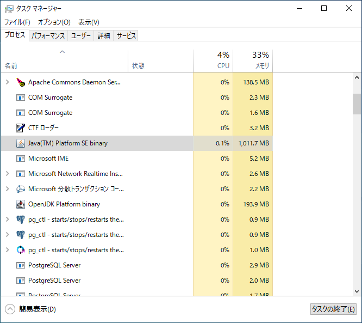Click the Apache Commons Daemon feather icon

point(21,82)
